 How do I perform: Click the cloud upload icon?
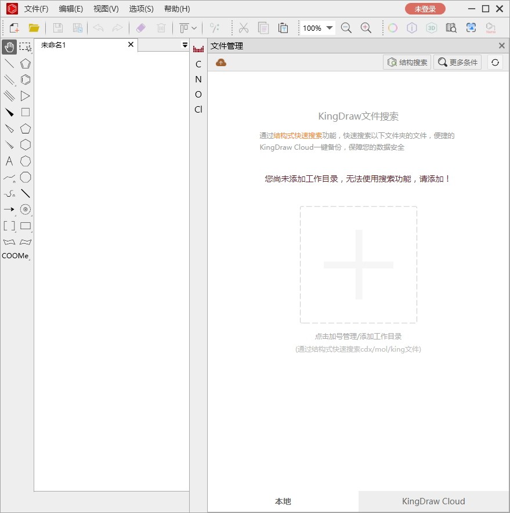(221, 62)
